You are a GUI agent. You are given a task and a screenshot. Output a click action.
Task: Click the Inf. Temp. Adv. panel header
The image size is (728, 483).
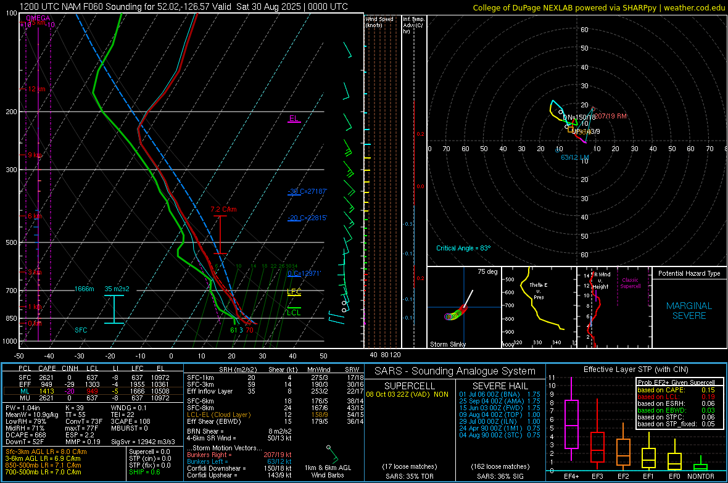[x=414, y=25]
